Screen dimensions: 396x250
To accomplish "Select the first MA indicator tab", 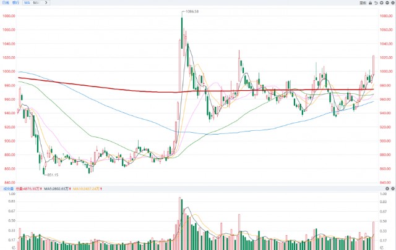I will click(x=27, y=3).
